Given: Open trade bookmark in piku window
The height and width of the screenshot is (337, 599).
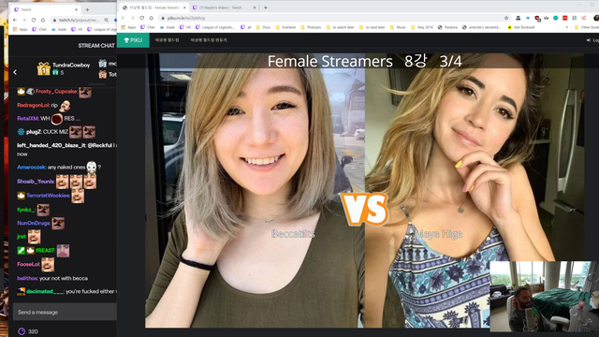Looking at the screenshot, I should pos(168,27).
